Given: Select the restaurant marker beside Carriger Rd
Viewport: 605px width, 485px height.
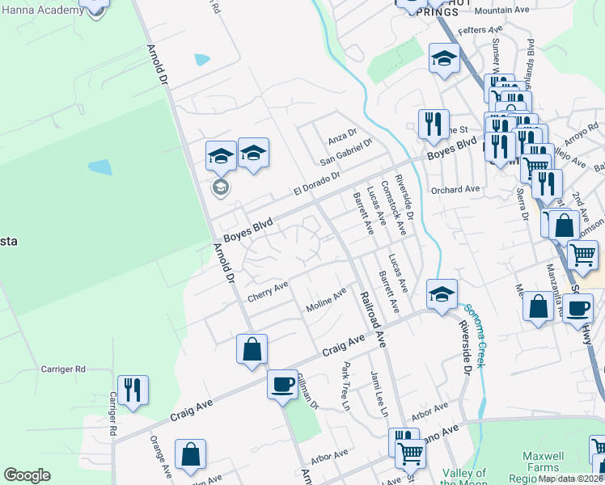Looking at the screenshot, I should (133, 392).
